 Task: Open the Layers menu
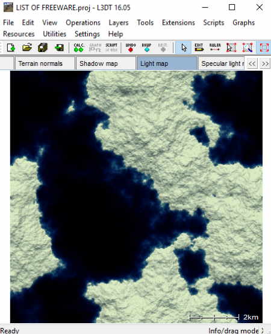(x=119, y=22)
